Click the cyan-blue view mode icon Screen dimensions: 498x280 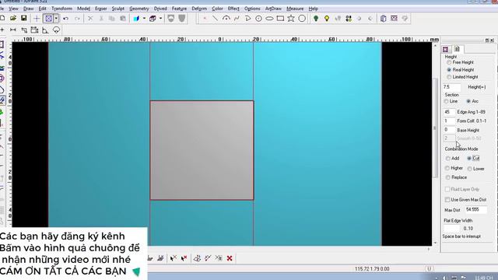pos(137,19)
